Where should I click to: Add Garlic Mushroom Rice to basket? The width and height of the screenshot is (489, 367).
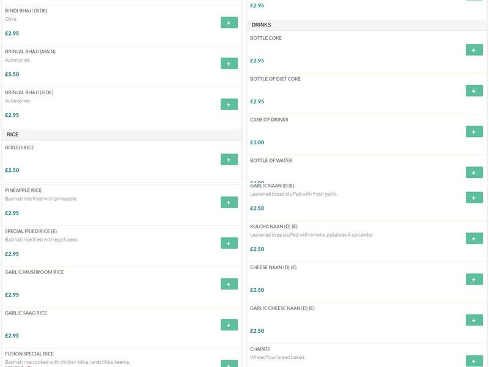229,284
